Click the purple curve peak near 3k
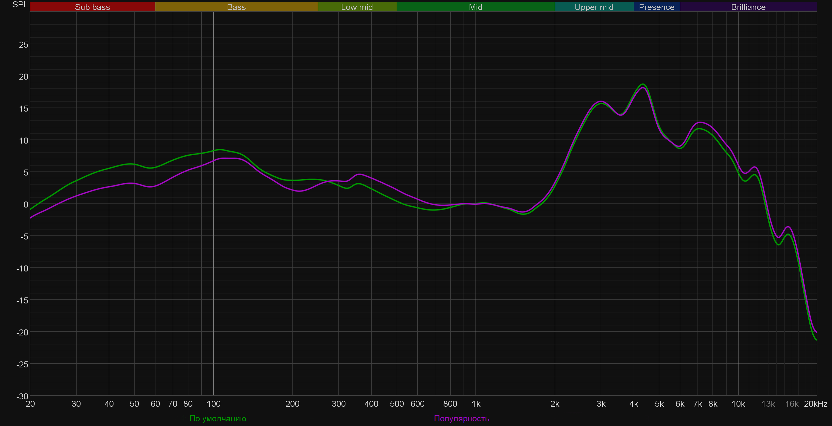The height and width of the screenshot is (426, 832). pyautogui.click(x=601, y=101)
